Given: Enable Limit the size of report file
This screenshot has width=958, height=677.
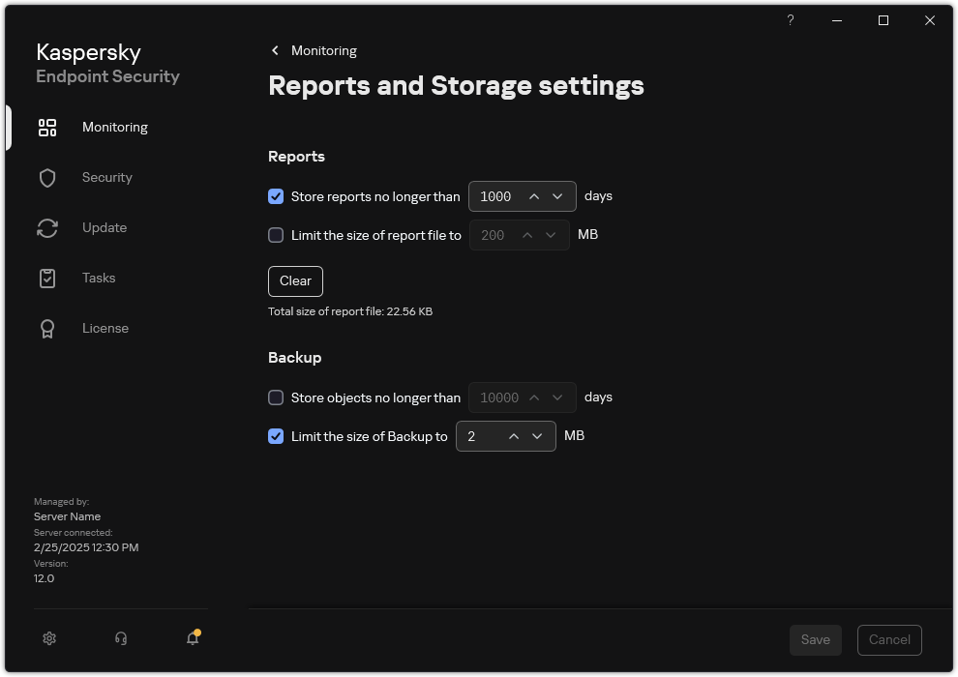Looking at the screenshot, I should pyautogui.click(x=276, y=235).
